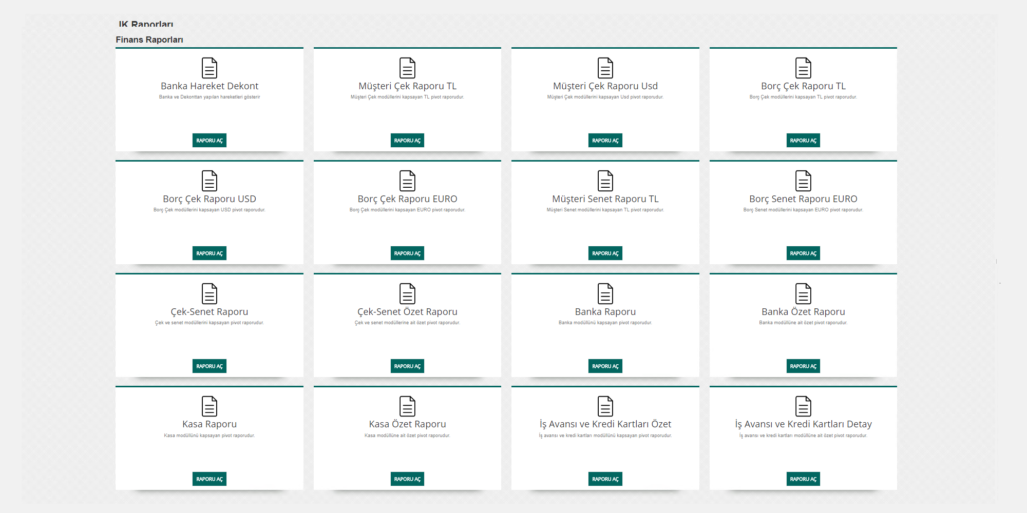Click the Banka Özet Raporu card title
This screenshot has height=513, width=1027.
(x=803, y=312)
